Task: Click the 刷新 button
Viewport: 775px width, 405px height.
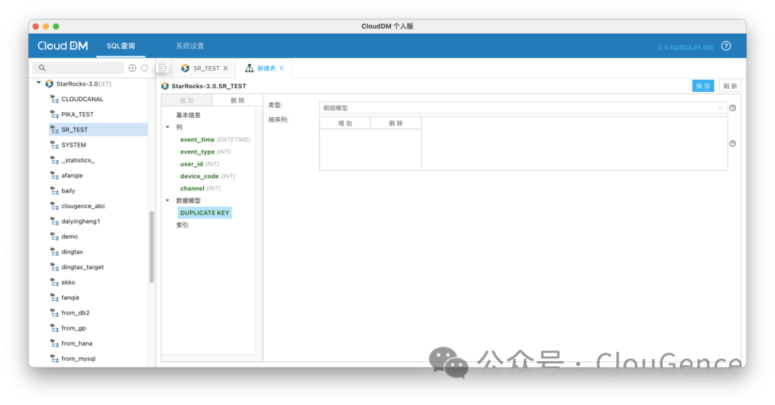Action: click(730, 86)
